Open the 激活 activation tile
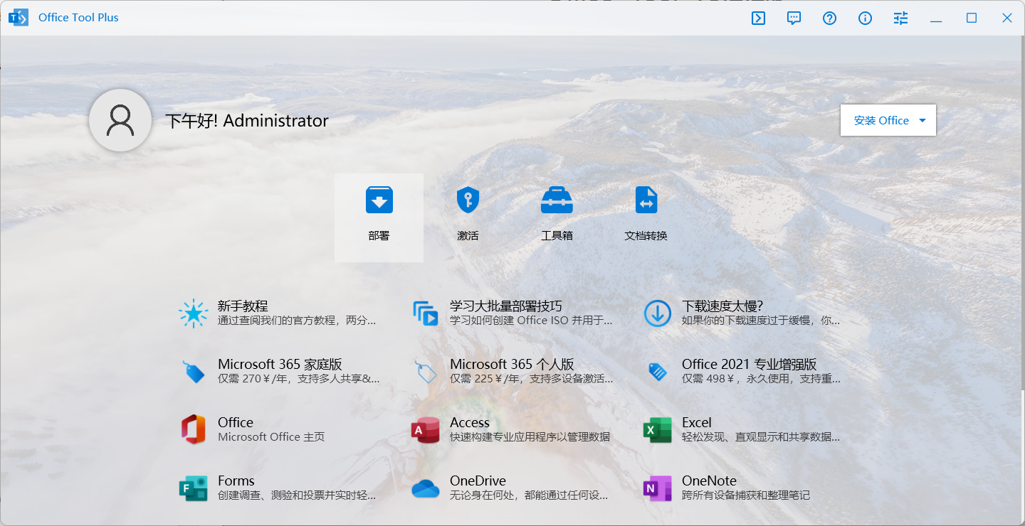This screenshot has width=1025, height=526. [468, 218]
